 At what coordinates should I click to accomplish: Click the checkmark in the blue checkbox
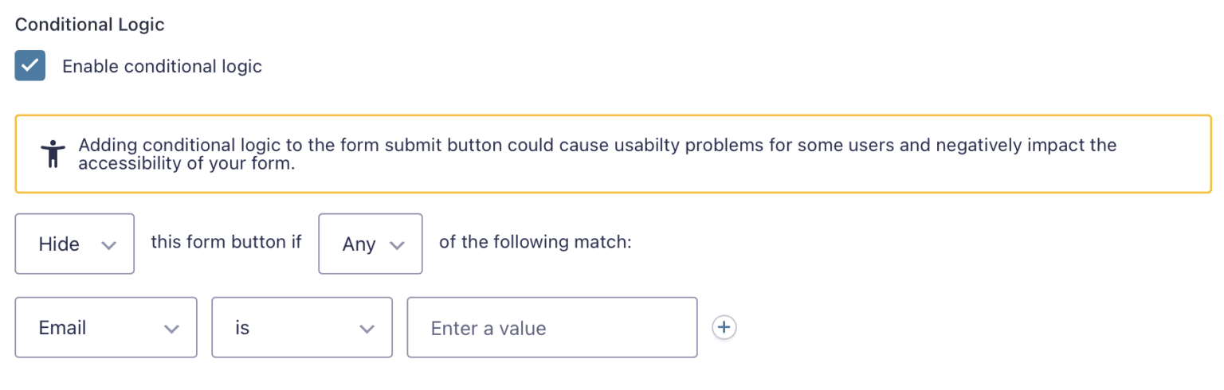pyautogui.click(x=30, y=66)
